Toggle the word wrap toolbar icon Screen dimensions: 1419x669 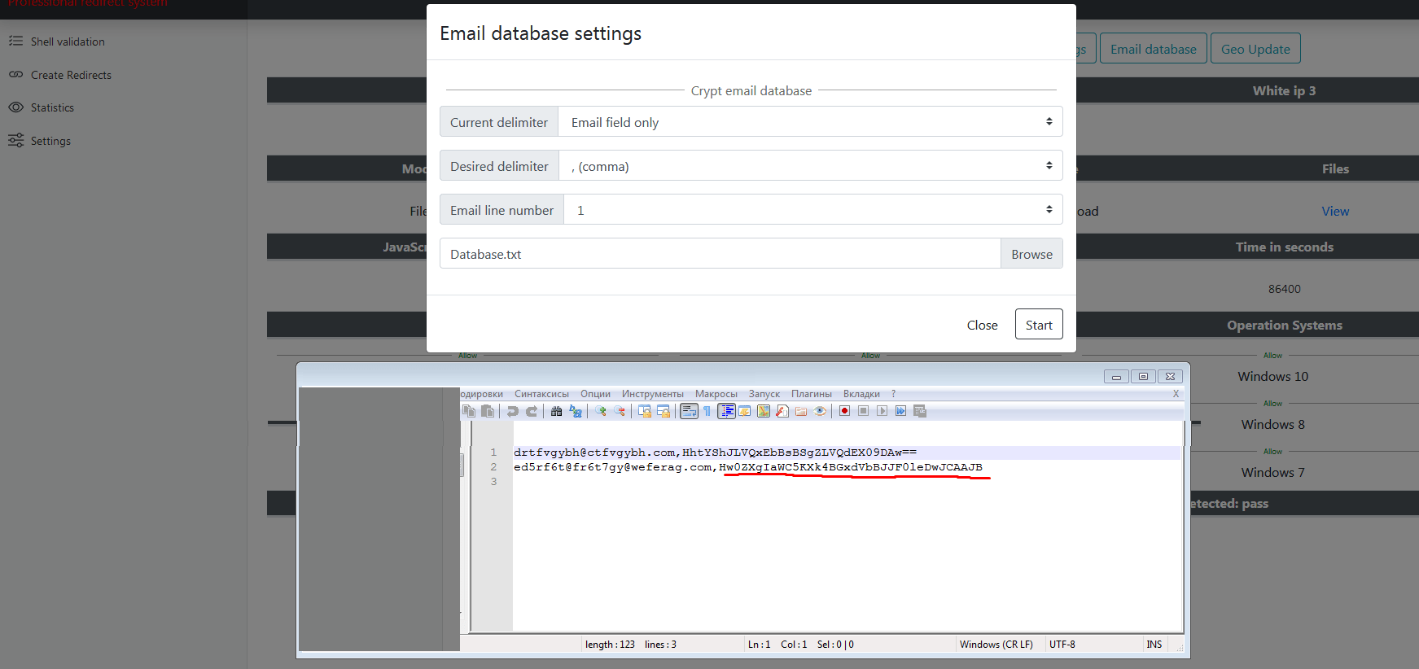coord(689,411)
